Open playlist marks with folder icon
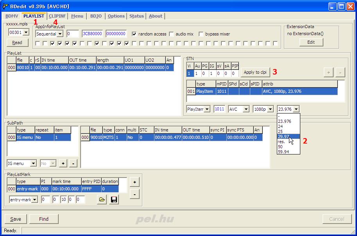The width and height of the screenshot is (357, 236). [x=102, y=199]
